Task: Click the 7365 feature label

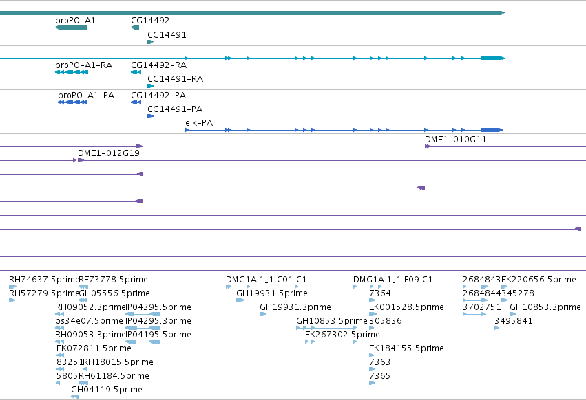Action: [x=379, y=376]
